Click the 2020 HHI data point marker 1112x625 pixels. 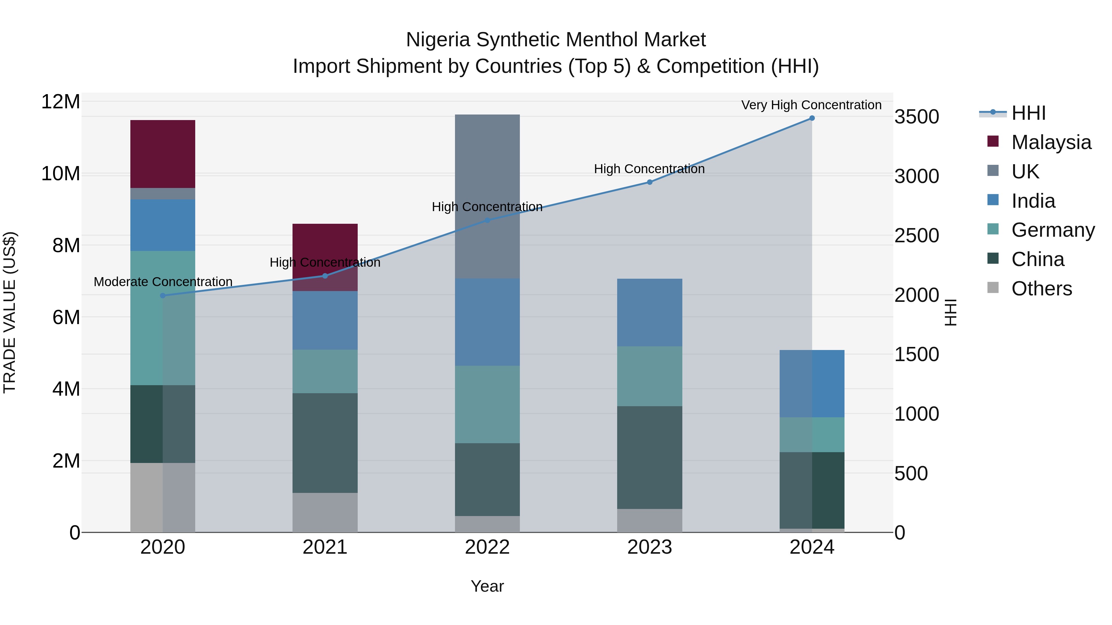(x=163, y=295)
